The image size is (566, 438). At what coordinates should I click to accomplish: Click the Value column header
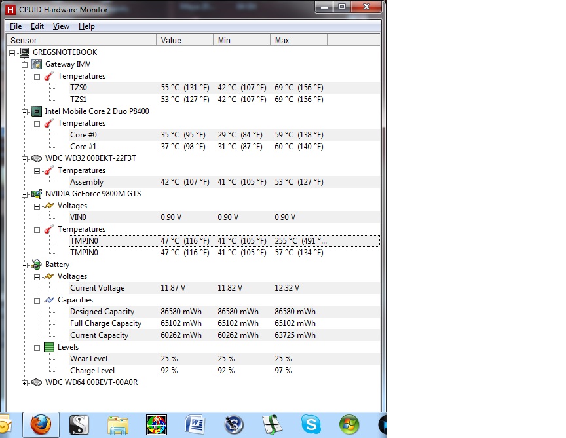click(185, 40)
